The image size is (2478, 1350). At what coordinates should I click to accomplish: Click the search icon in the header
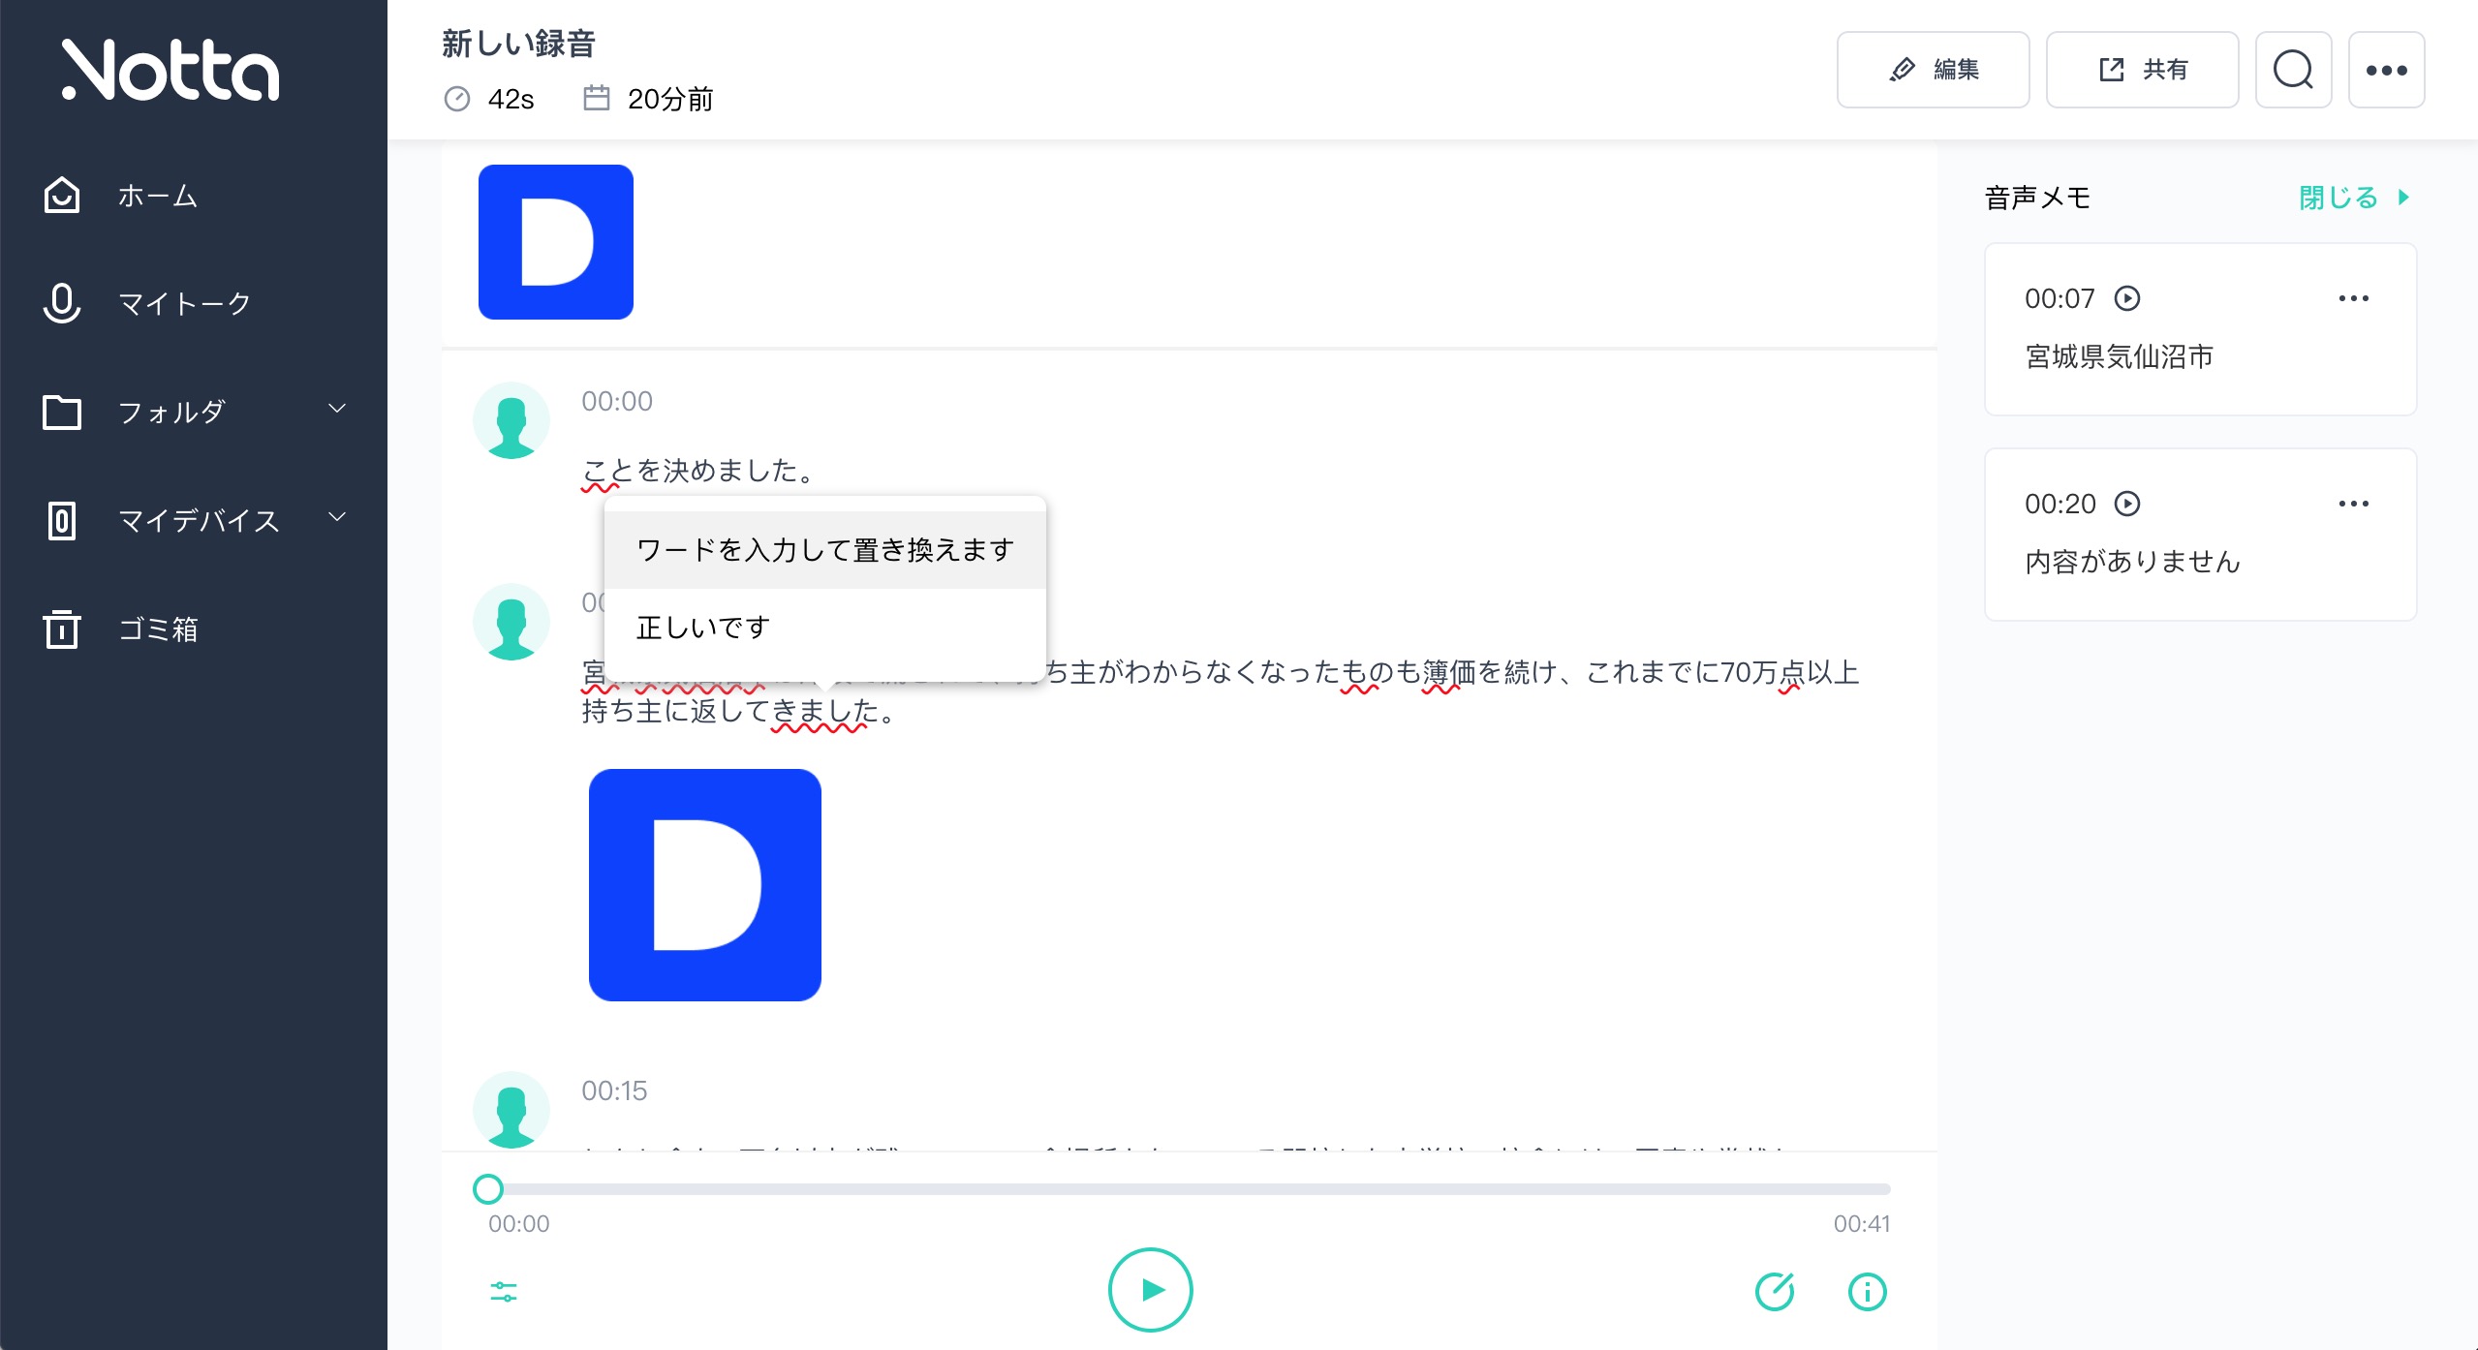[x=2294, y=69]
